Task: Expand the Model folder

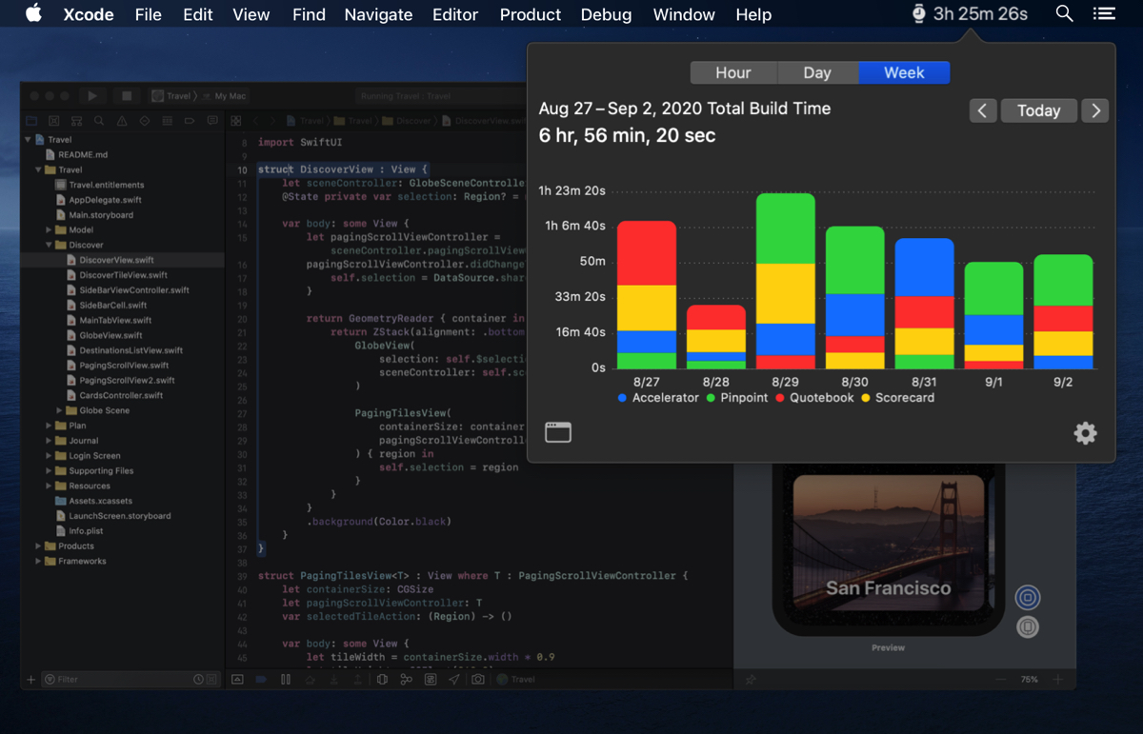Action: pyautogui.click(x=50, y=230)
